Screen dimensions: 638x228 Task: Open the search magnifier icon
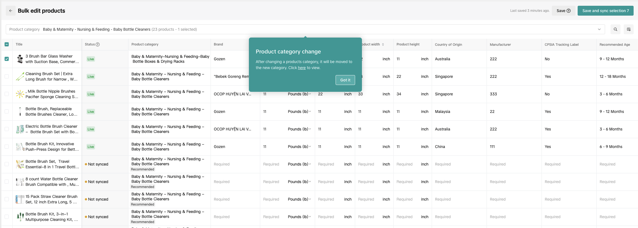[615, 29]
